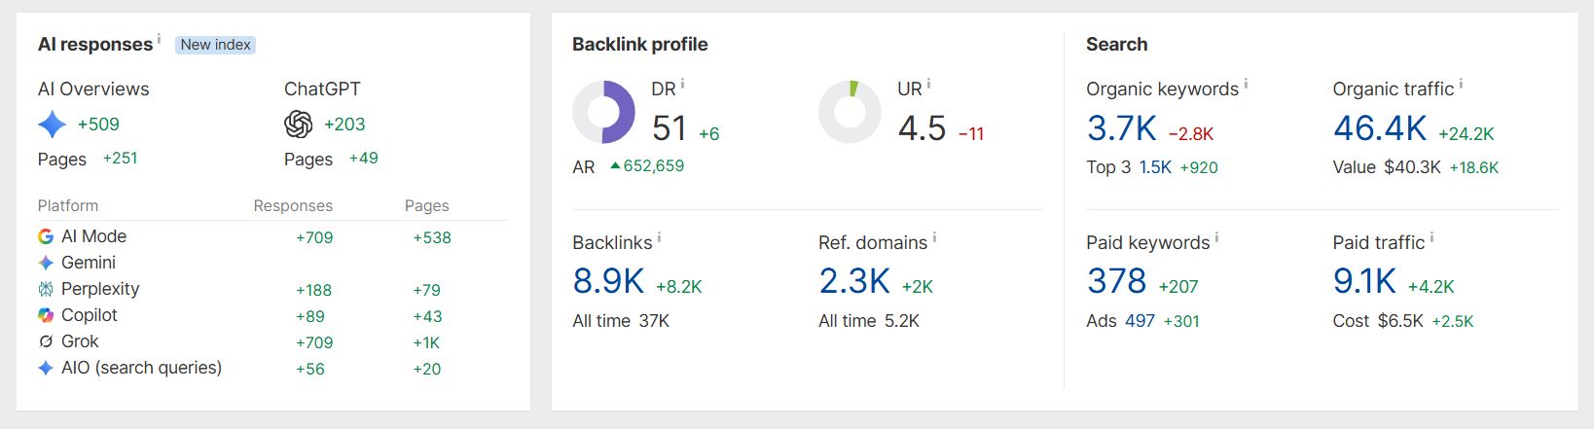Click the info icon next to Organic keywords
The image size is (1594, 429).
pyautogui.click(x=1247, y=84)
